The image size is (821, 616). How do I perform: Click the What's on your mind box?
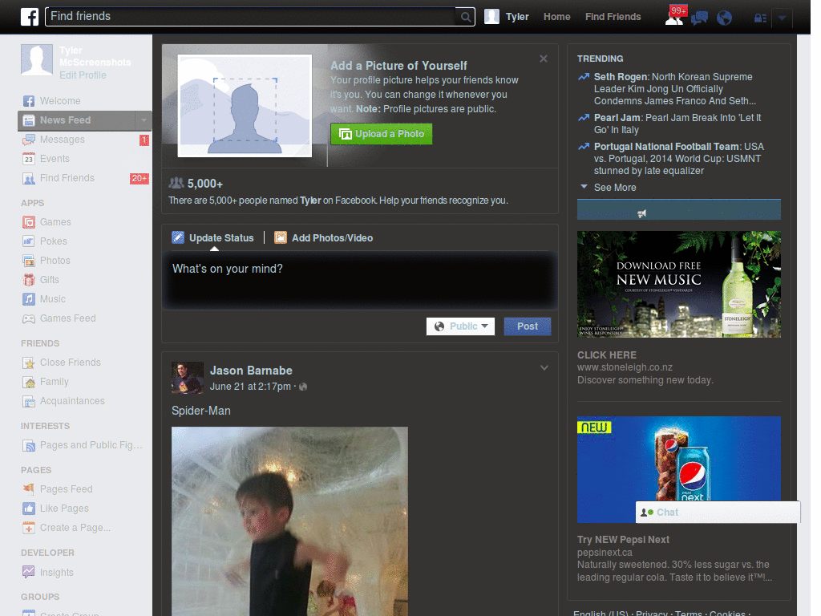coord(360,281)
